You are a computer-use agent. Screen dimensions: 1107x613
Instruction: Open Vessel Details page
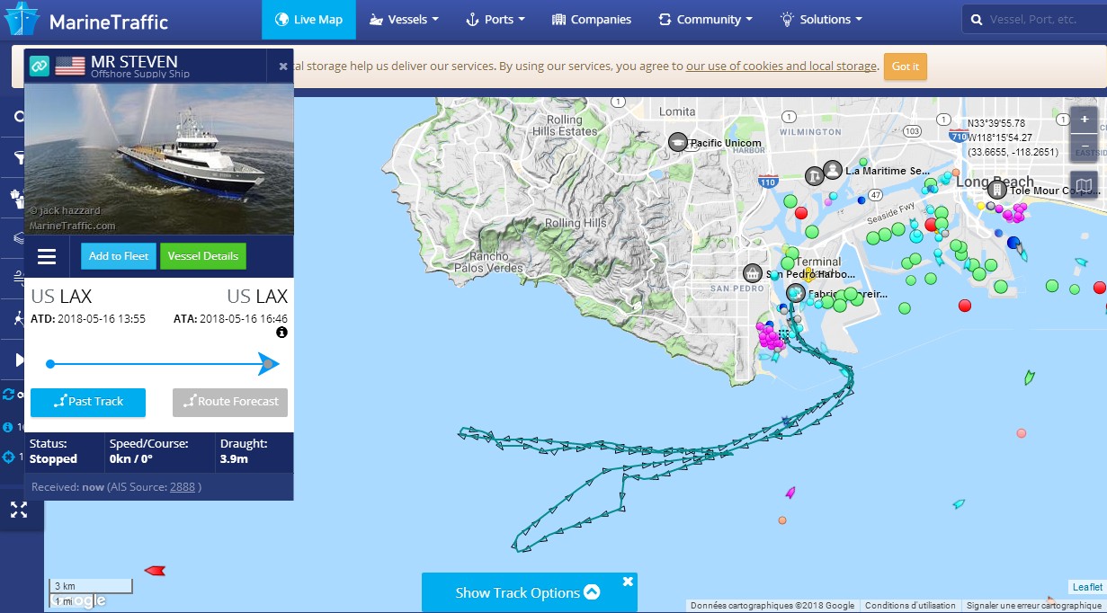[202, 256]
